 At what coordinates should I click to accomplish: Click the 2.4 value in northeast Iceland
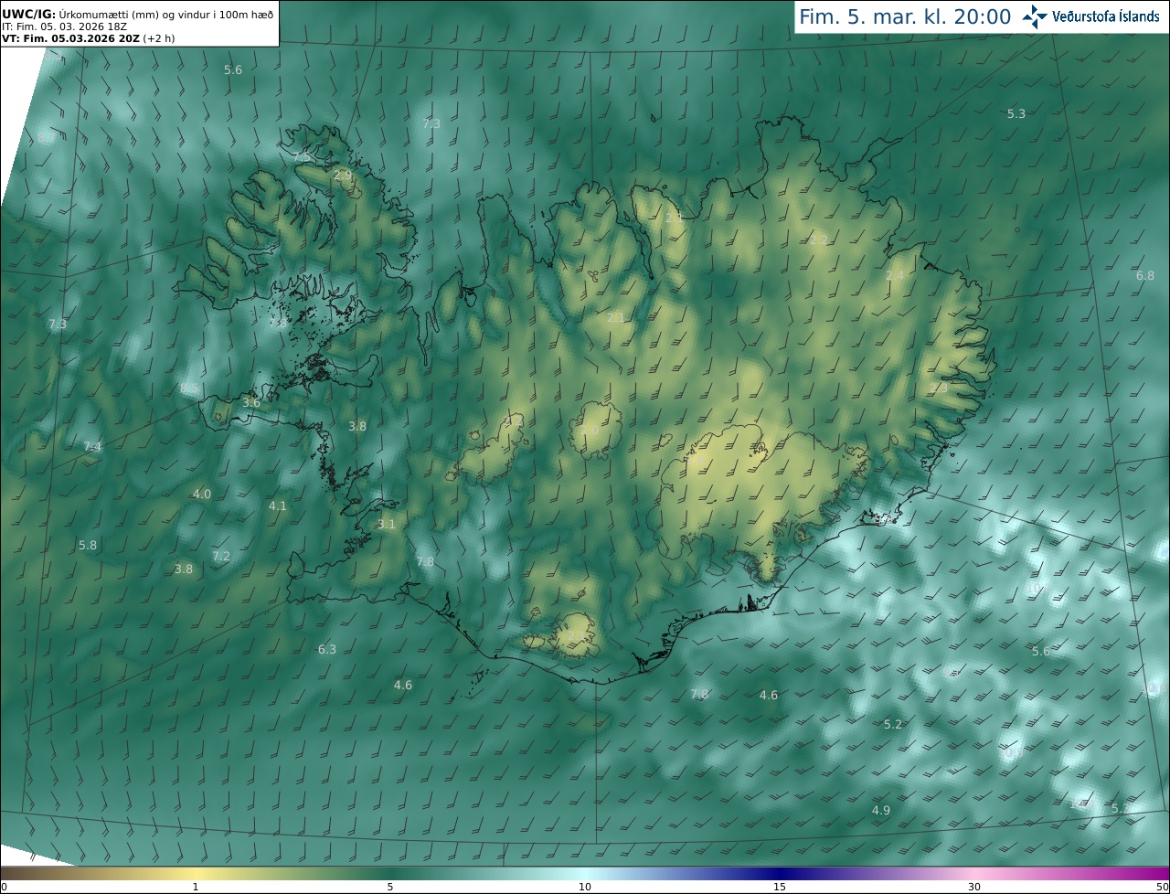[x=895, y=275]
